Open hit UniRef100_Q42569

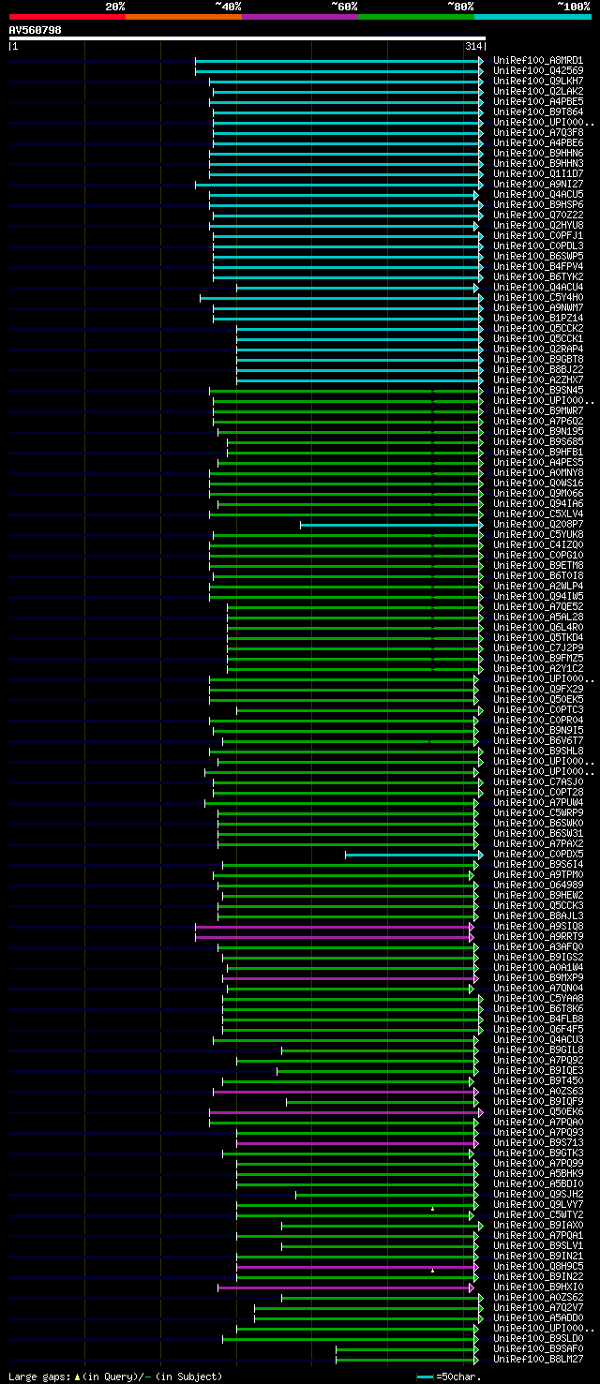(538, 70)
